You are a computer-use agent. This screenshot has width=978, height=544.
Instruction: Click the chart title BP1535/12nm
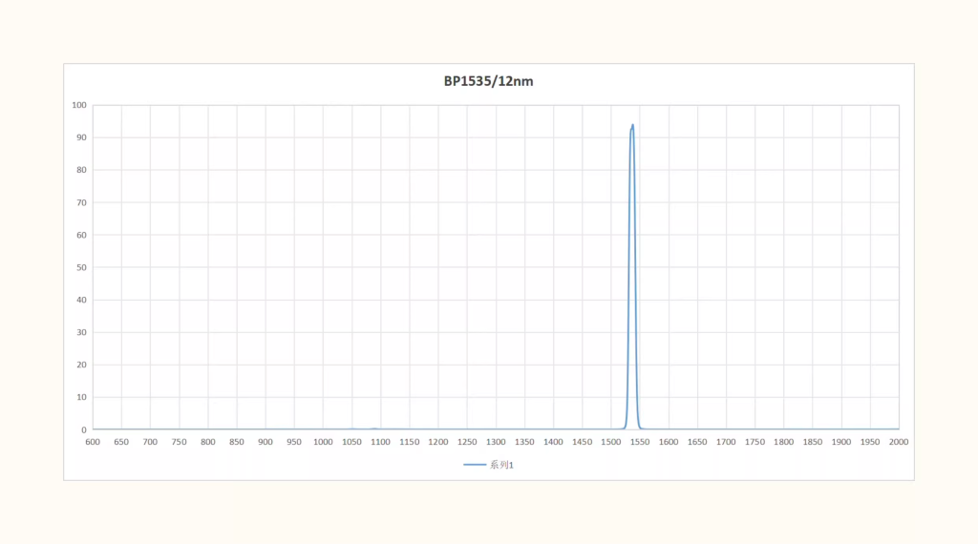[488, 81]
